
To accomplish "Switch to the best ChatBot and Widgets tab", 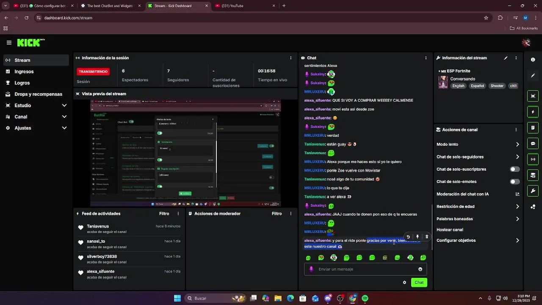I will pyautogui.click(x=110, y=6).
